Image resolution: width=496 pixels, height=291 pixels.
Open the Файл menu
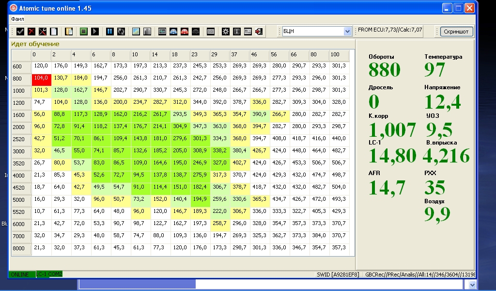18,19
